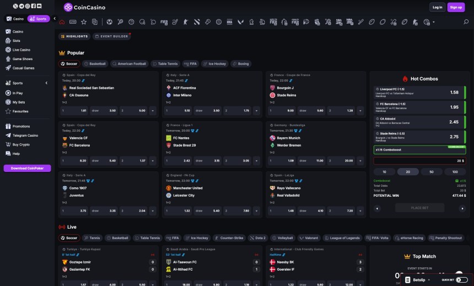Image resolution: width=474 pixels, height=286 pixels.
Task: Select Tennis in Live filters
Action: coord(92,238)
